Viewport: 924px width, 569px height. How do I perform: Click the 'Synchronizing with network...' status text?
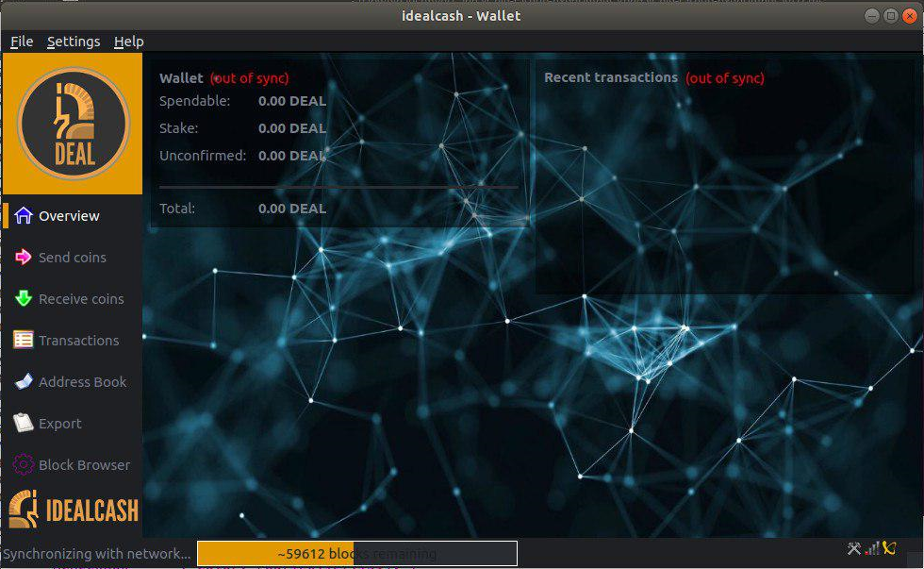[96, 554]
